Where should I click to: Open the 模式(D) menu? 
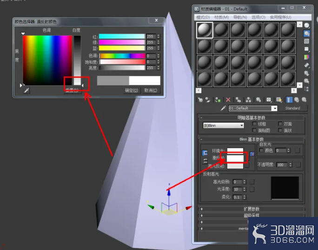[203, 17]
